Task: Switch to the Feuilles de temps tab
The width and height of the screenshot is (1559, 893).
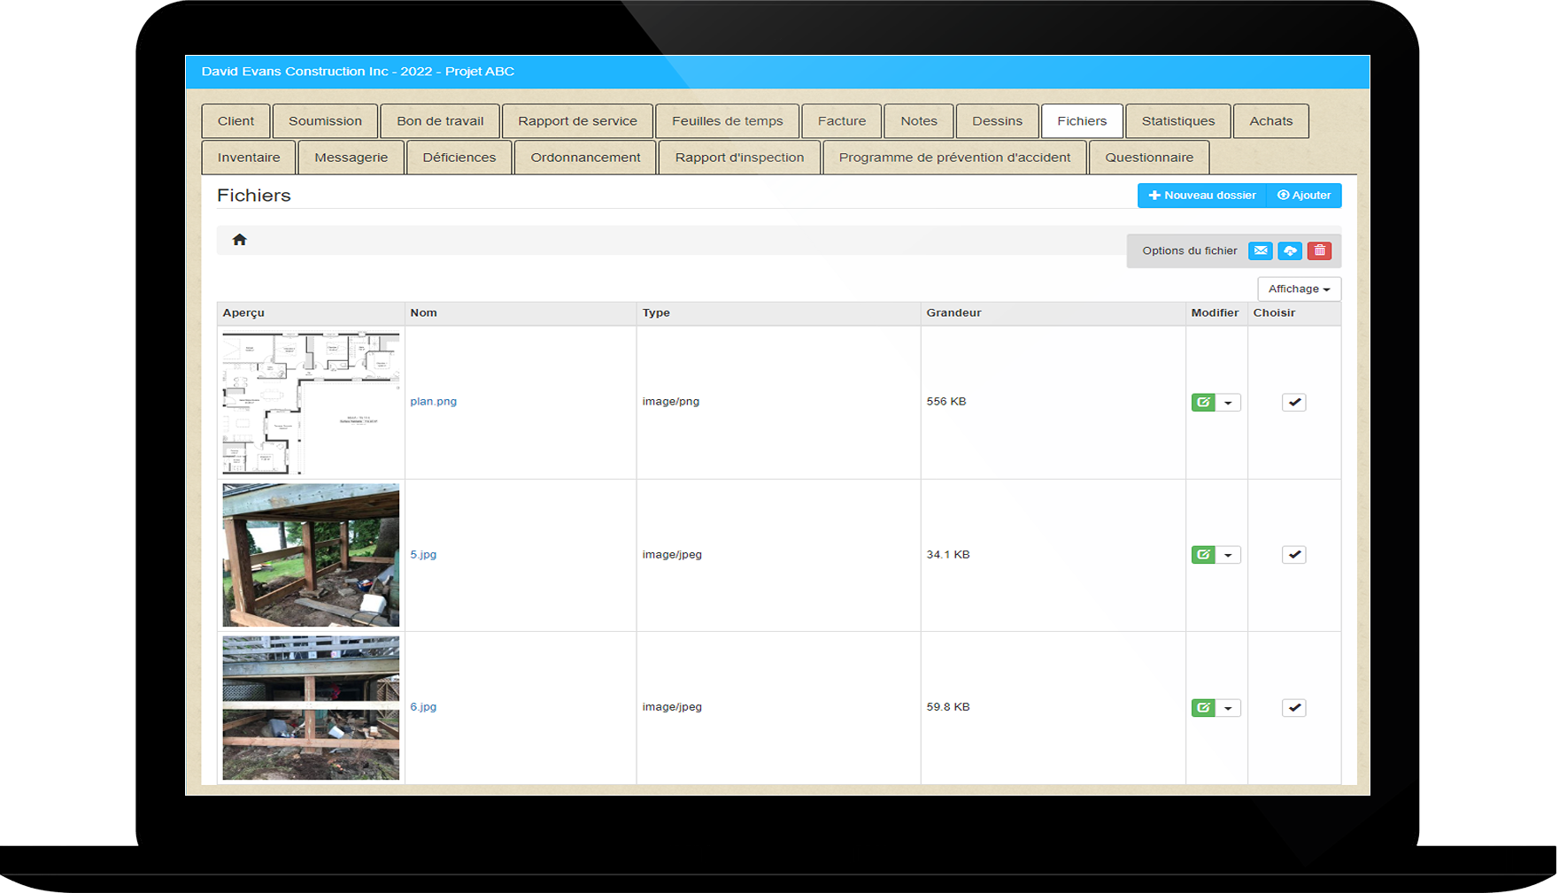Action: pos(727,121)
